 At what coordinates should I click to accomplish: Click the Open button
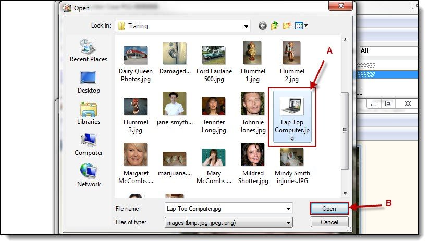(329, 209)
